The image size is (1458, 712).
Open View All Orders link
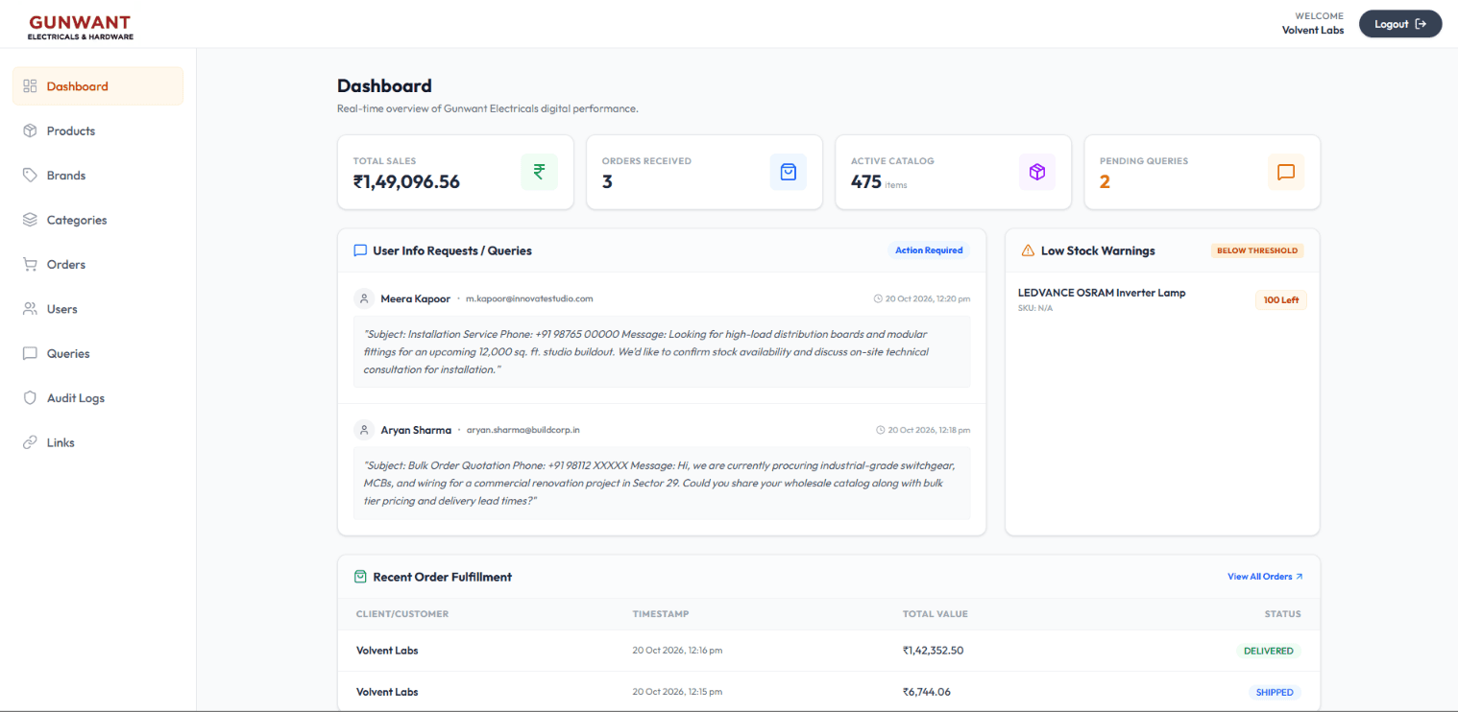pyautogui.click(x=1265, y=577)
